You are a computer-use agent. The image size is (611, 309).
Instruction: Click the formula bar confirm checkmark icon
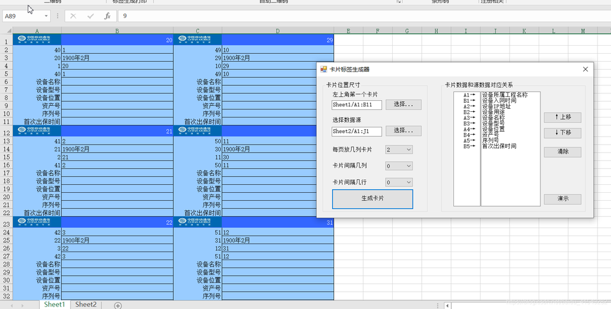click(x=90, y=16)
